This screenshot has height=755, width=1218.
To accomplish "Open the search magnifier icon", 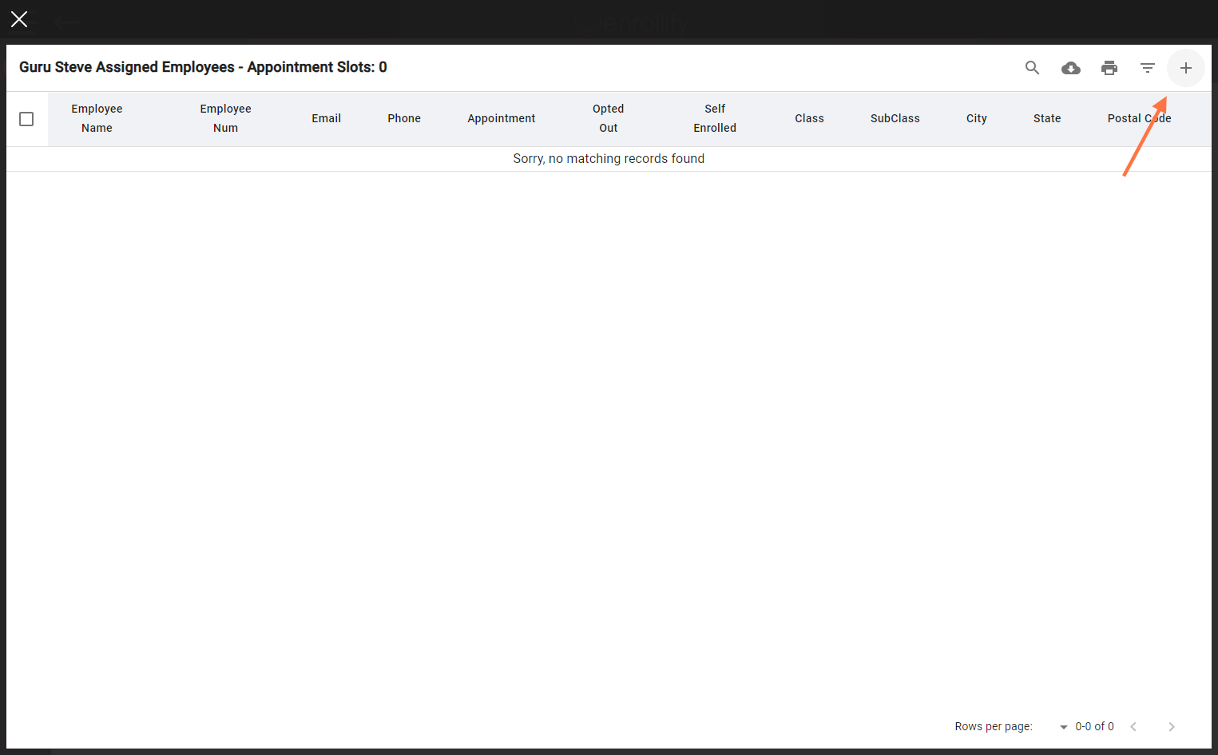I will pyautogui.click(x=1032, y=68).
